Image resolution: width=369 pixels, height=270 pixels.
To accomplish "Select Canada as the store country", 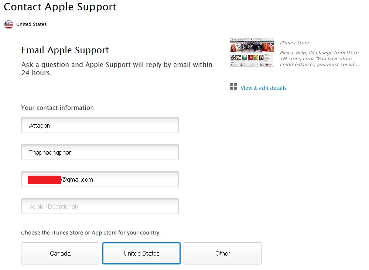I will point(60,253).
